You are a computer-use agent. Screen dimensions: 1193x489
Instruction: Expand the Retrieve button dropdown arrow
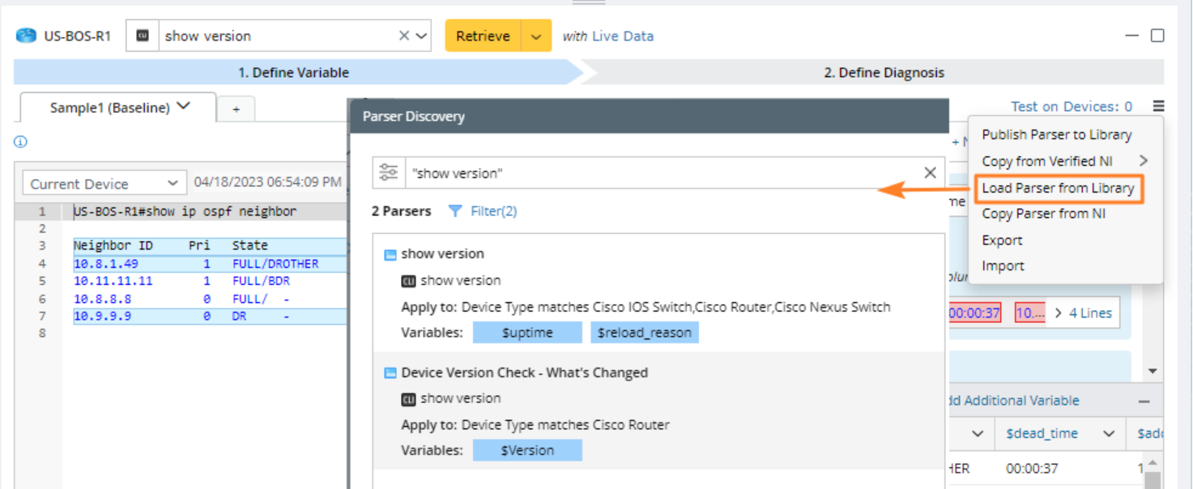tap(535, 36)
